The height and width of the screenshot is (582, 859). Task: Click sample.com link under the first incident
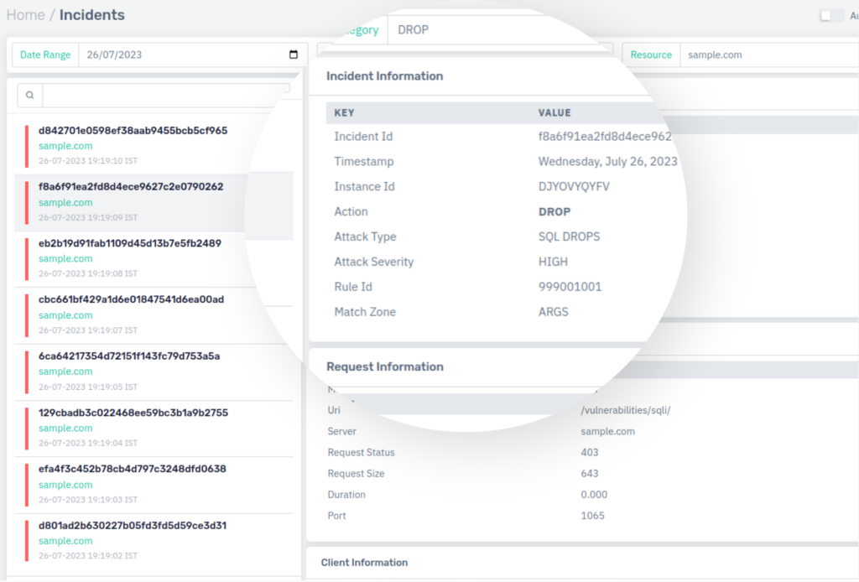coord(66,145)
